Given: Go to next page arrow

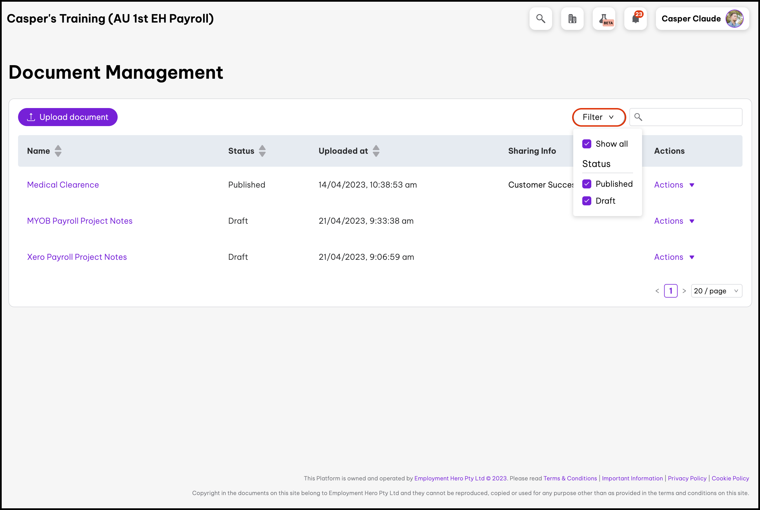Looking at the screenshot, I should point(684,291).
